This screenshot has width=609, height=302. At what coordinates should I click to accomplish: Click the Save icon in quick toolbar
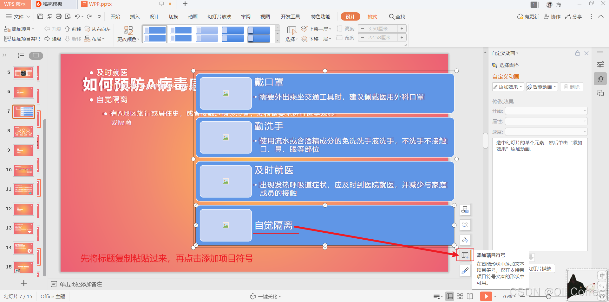click(x=40, y=16)
